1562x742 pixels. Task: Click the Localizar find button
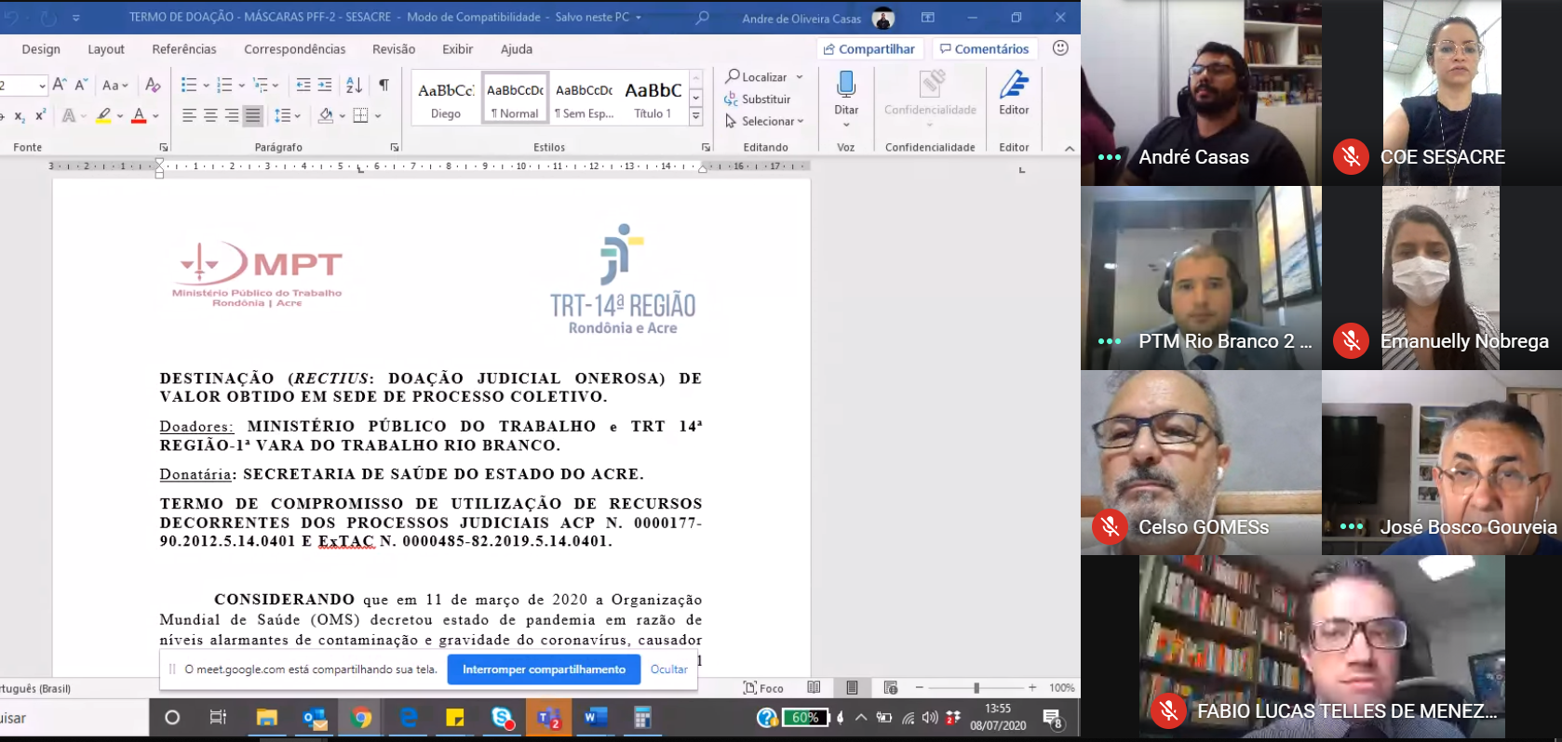click(757, 76)
